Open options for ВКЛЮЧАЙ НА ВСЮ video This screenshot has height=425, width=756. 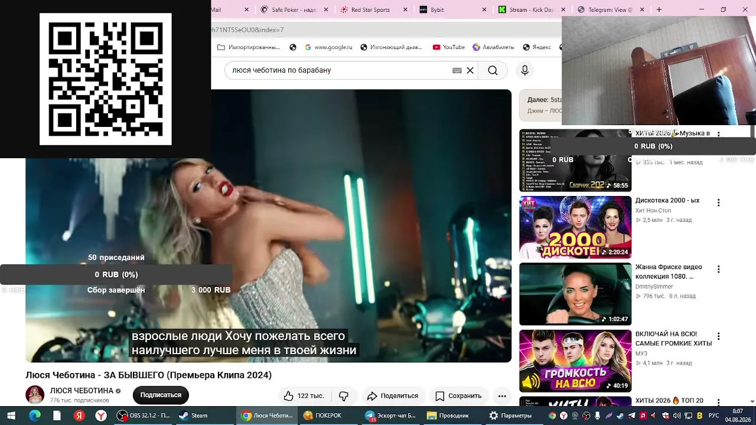pyautogui.click(x=719, y=336)
